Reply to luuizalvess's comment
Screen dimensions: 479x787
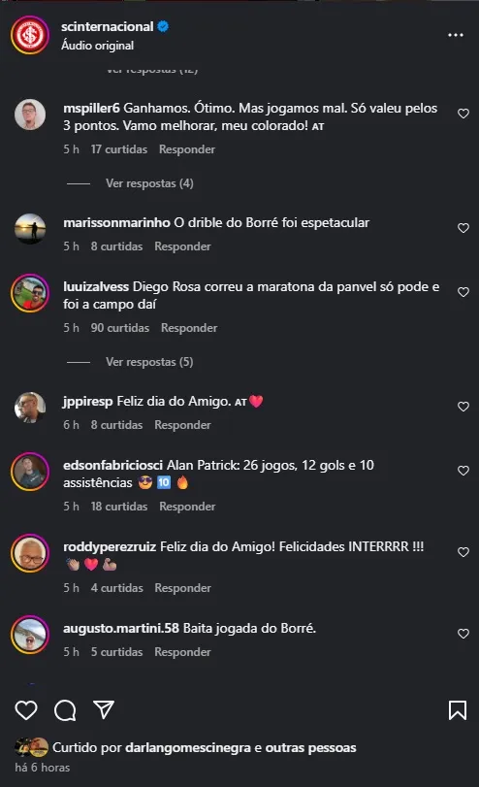click(189, 328)
